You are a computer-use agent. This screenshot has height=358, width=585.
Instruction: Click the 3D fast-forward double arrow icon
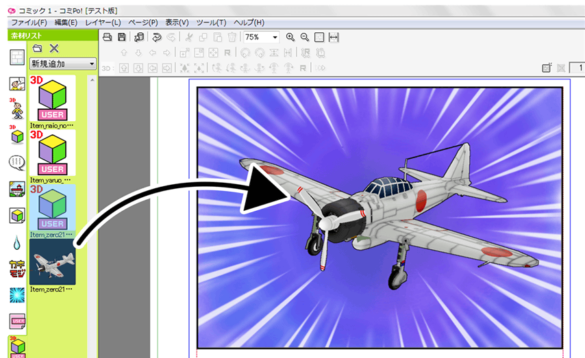320,68
